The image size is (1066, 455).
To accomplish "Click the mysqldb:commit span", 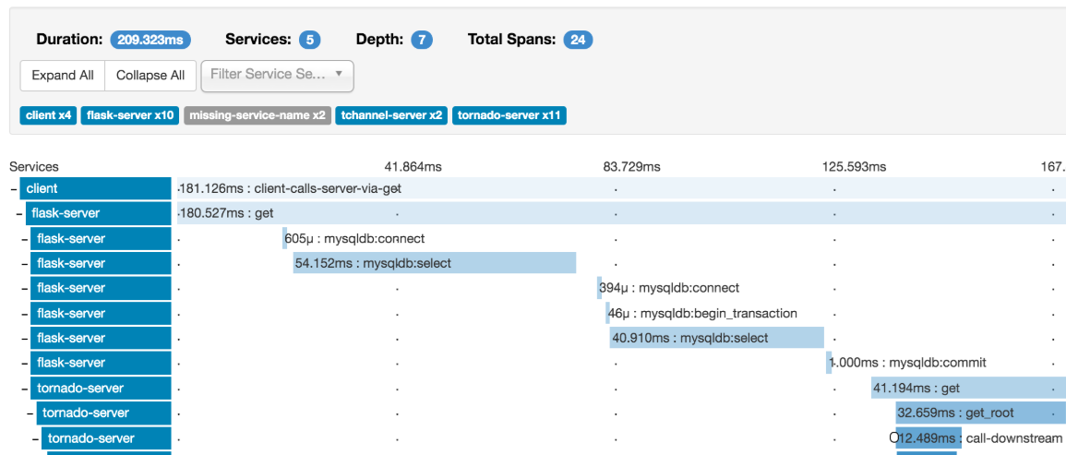I will (830, 363).
